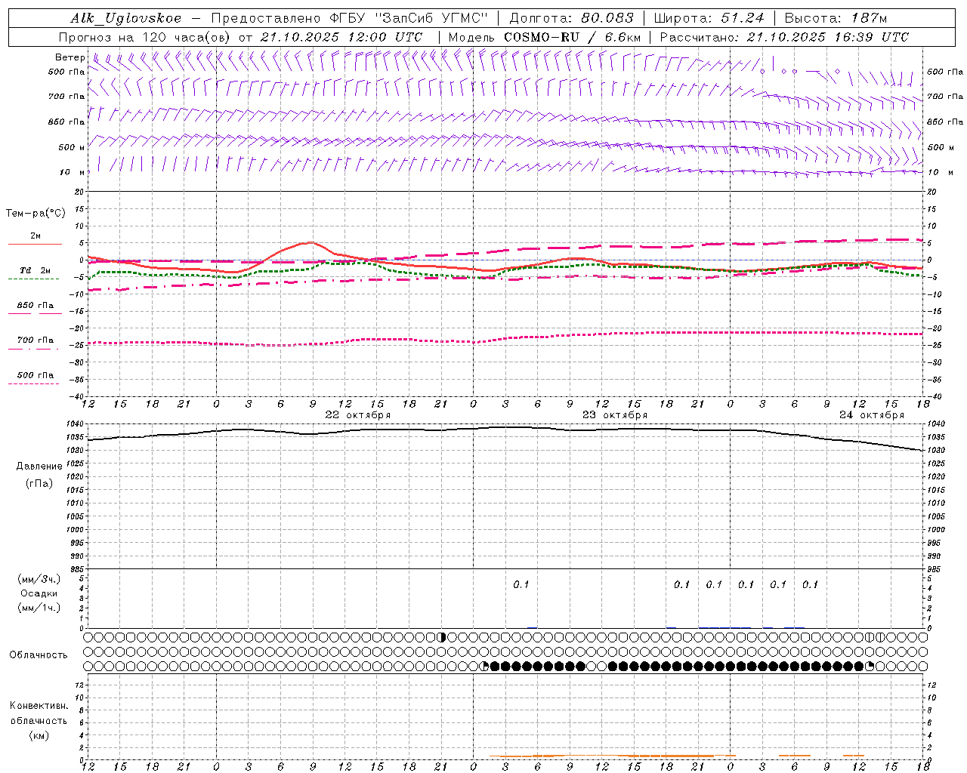Click the '23 октября' date label

pos(614,415)
